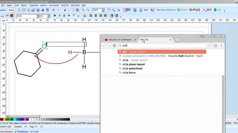Reload the Chrome page
Viewport: 238px width, 133px height.
114,45
